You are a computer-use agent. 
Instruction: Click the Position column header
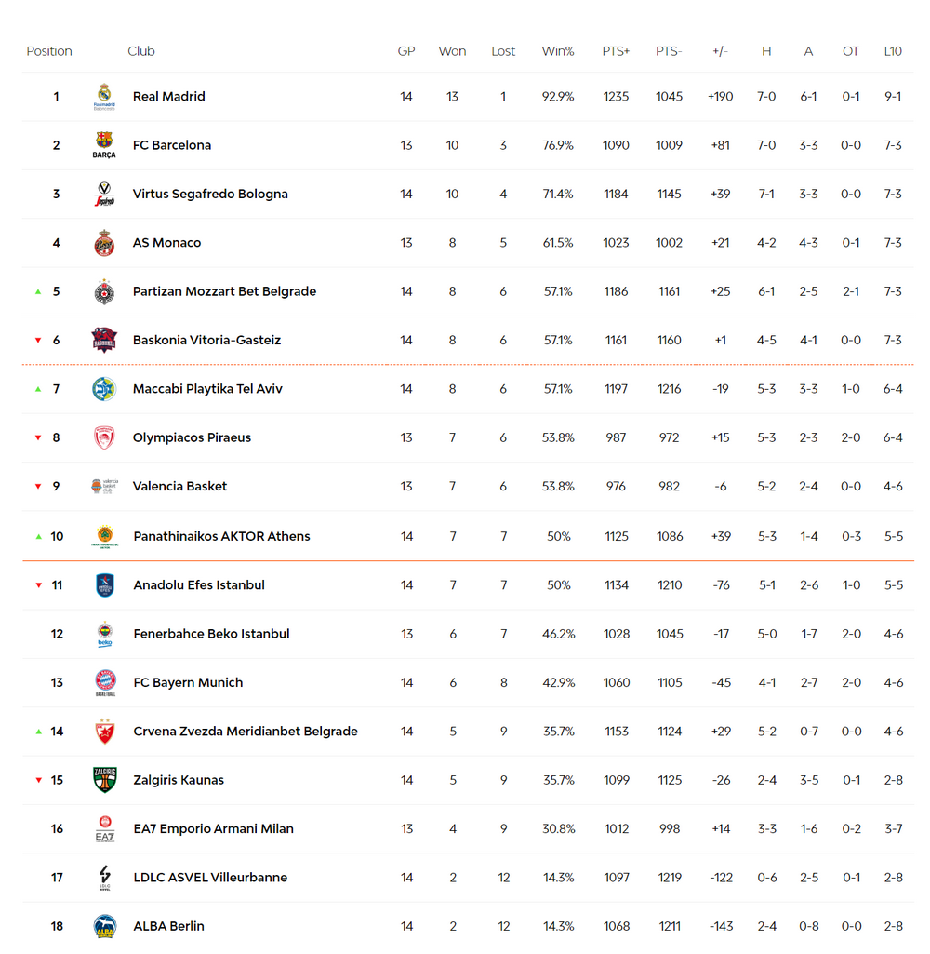coord(49,51)
